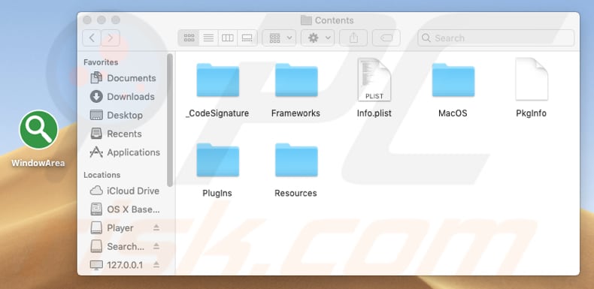
Task: Switch to icon view
Action: (189, 38)
